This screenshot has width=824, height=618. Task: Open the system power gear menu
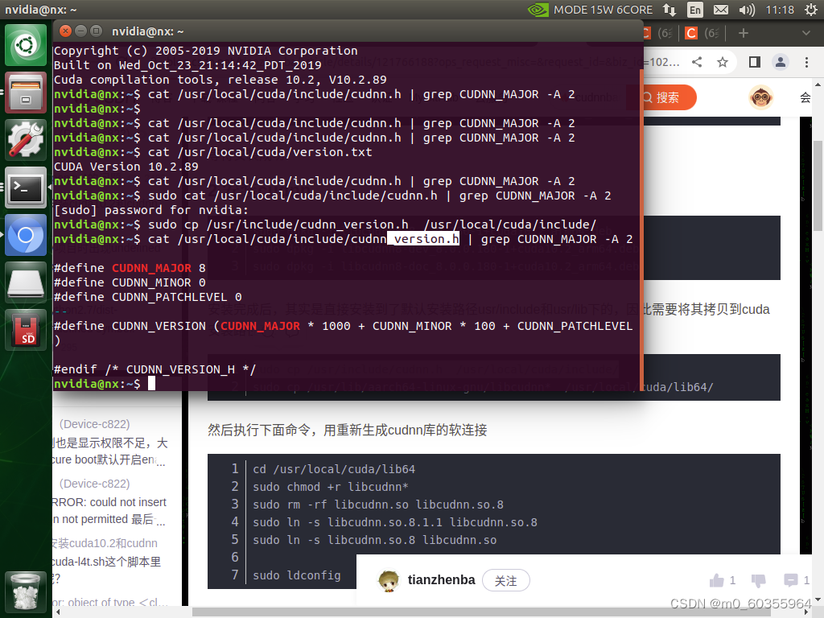point(811,10)
